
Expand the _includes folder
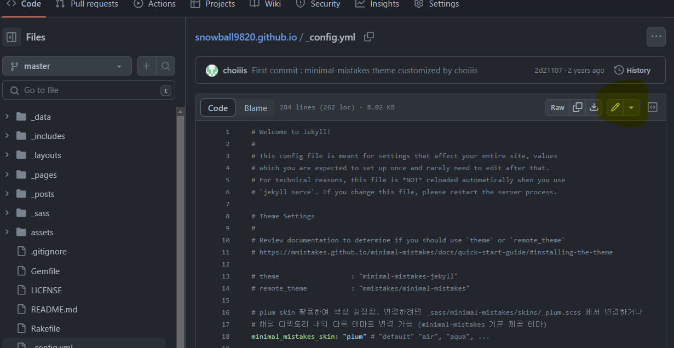click(7, 136)
